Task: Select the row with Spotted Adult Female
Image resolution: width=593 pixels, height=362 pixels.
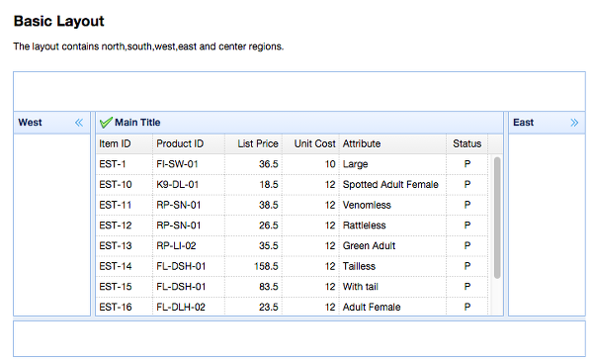Action: [x=292, y=185]
